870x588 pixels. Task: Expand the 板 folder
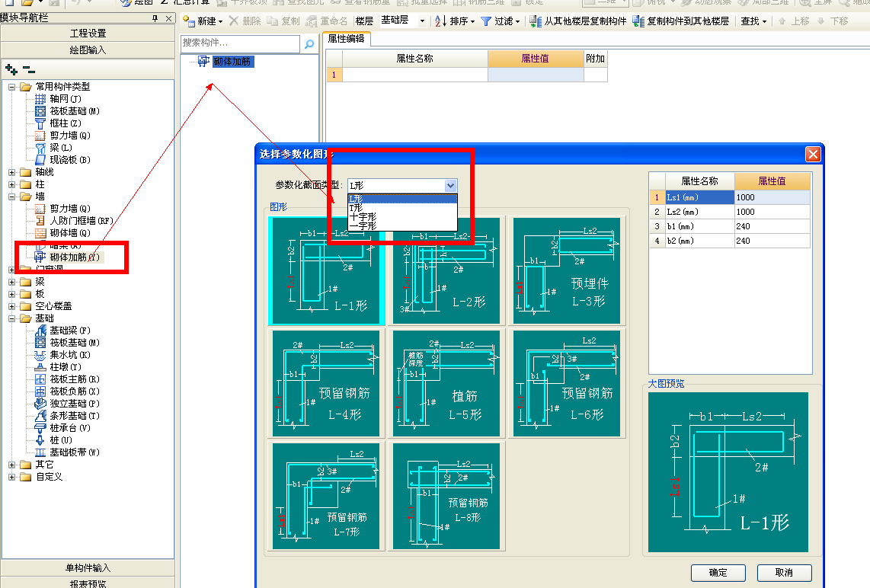(11, 294)
